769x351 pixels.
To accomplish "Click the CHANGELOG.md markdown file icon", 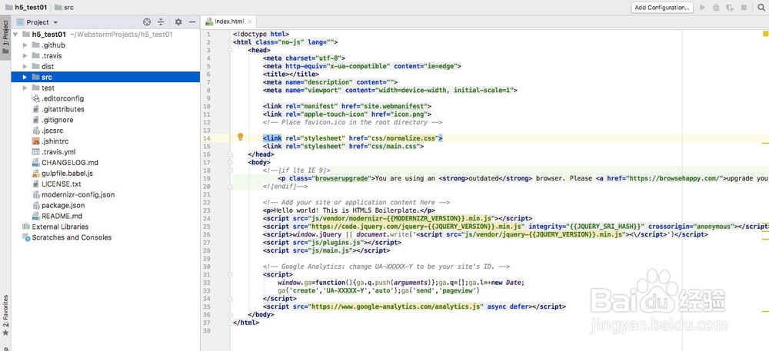I will click(x=35, y=163).
